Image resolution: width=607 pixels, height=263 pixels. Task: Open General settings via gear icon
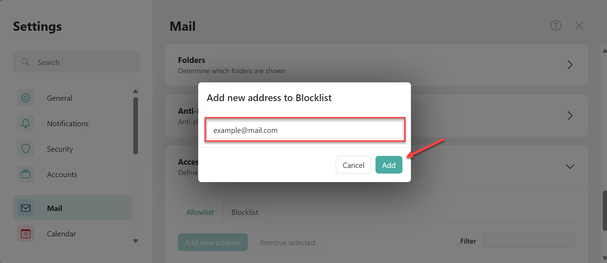[25, 98]
